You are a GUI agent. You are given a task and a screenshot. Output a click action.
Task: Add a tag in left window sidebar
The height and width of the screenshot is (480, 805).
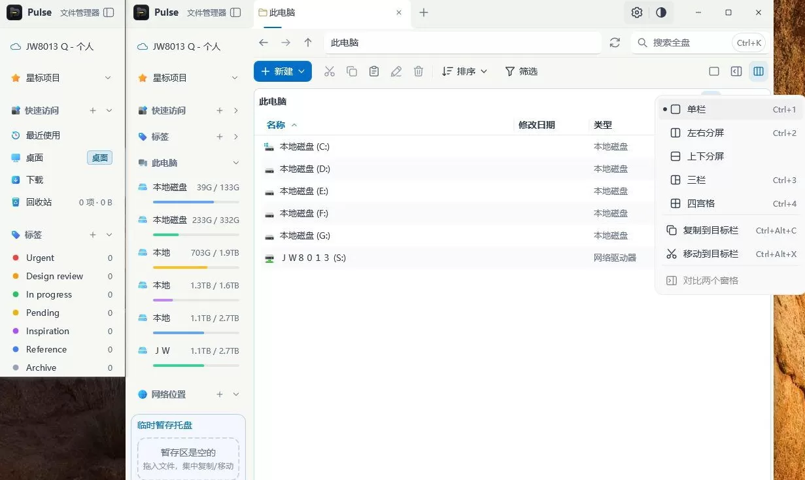(93, 235)
